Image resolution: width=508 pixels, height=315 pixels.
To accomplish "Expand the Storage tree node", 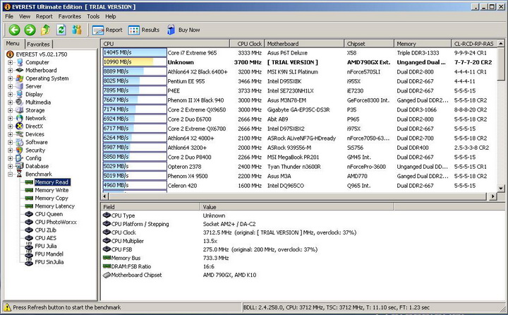I will point(11,110).
